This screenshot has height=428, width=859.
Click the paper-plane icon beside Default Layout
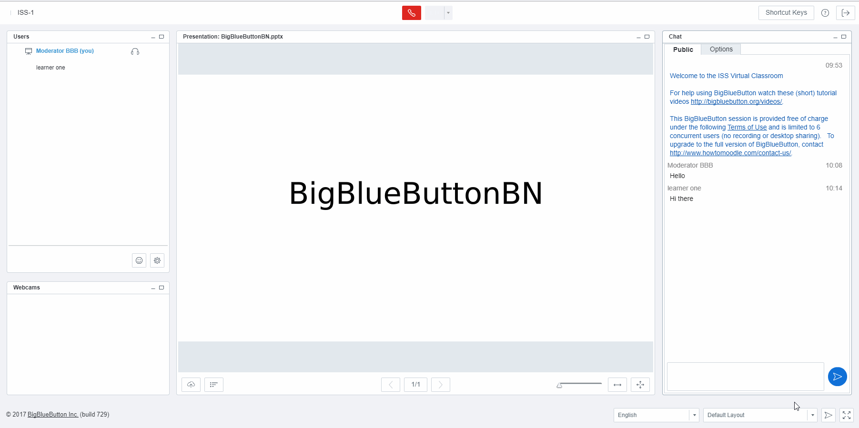tap(829, 415)
